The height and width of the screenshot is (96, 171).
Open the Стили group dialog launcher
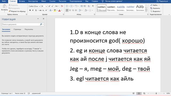pyautogui.click(x=148, y=14)
